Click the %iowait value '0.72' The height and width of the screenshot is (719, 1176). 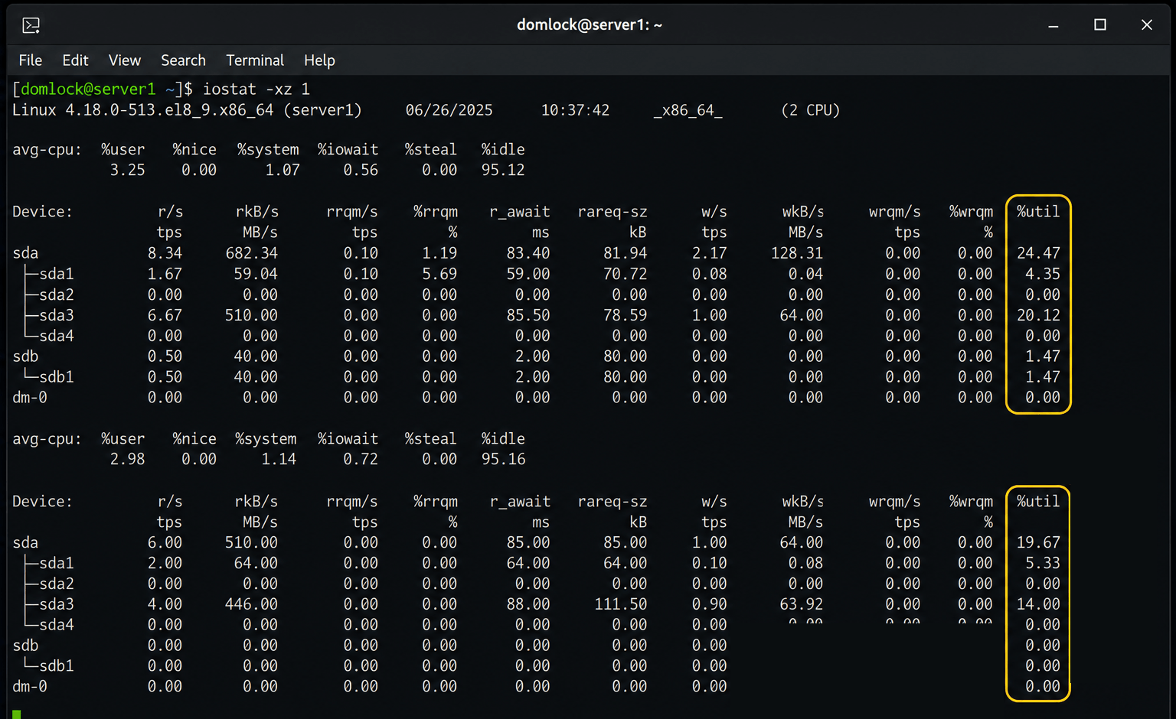click(x=361, y=460)
